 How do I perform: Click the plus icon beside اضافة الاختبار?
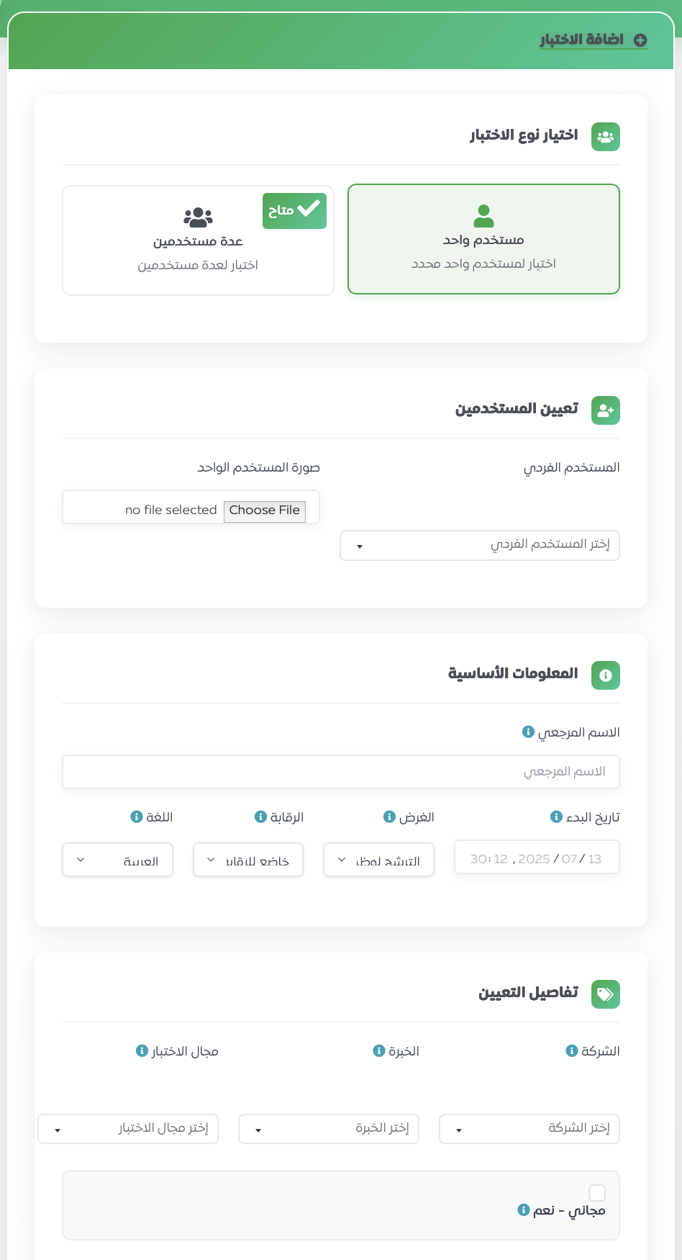click(x=640, y=40)
